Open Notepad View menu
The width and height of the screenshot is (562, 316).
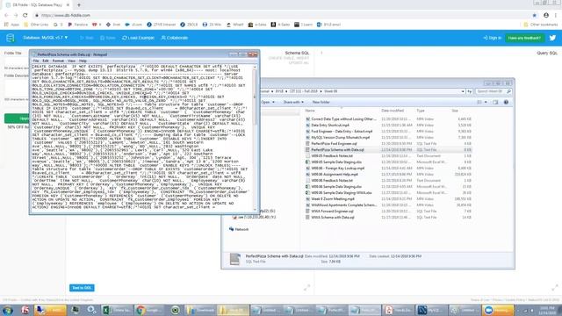(71, 61)
